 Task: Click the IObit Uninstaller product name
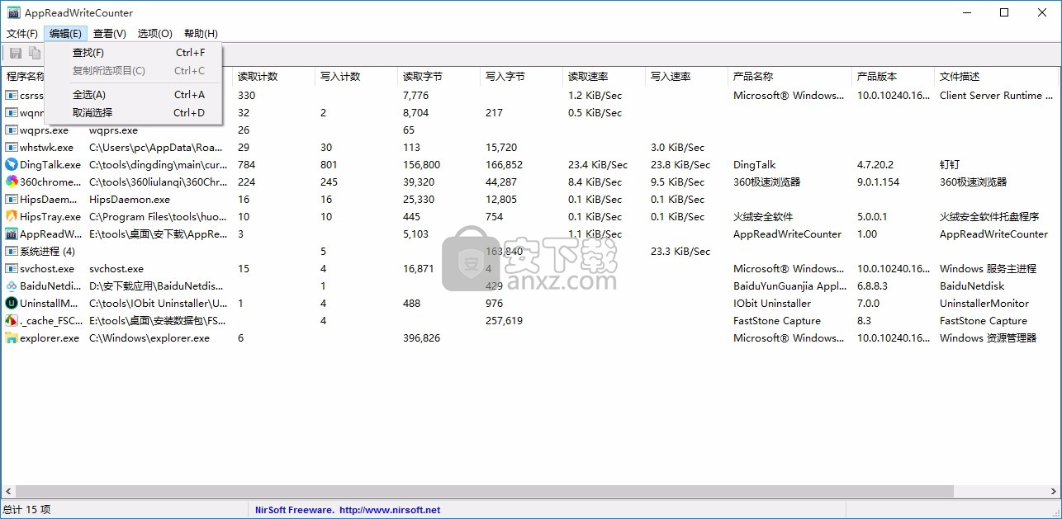coord(772,304)
